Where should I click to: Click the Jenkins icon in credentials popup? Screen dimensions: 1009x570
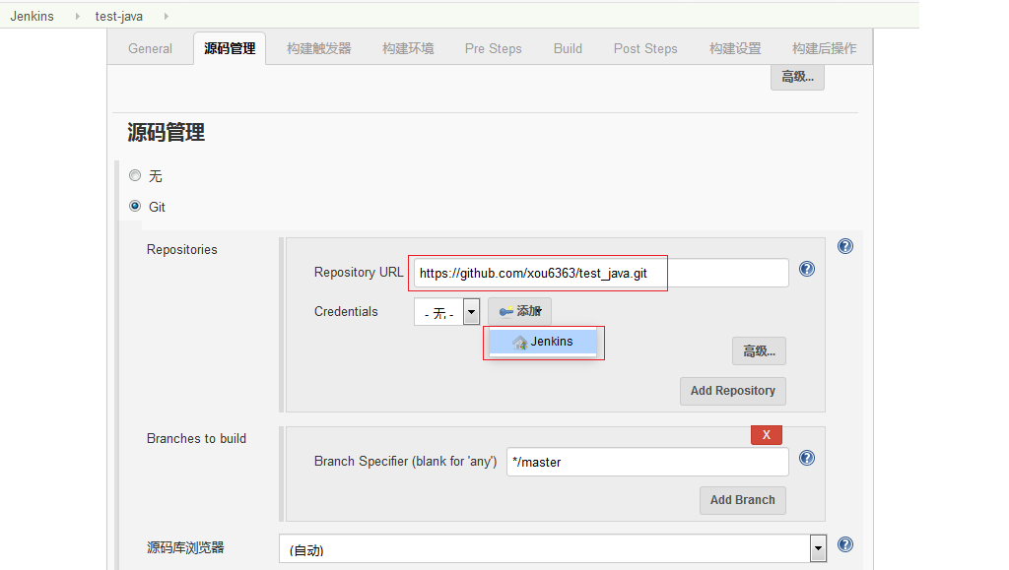click(x=520, y=343)
